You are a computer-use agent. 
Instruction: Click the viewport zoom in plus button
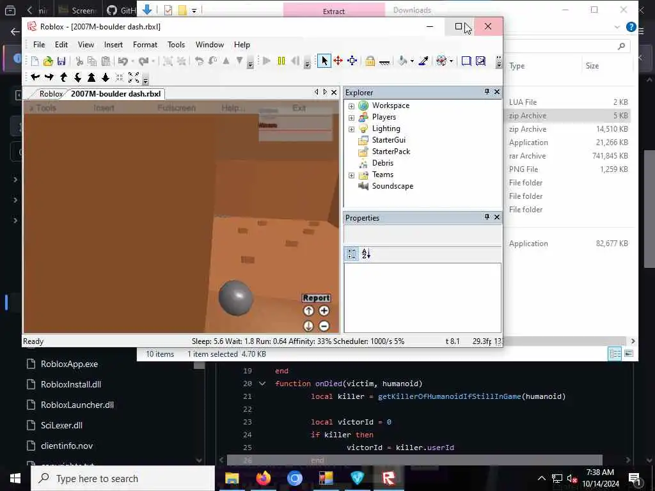(x=324, y=311)
